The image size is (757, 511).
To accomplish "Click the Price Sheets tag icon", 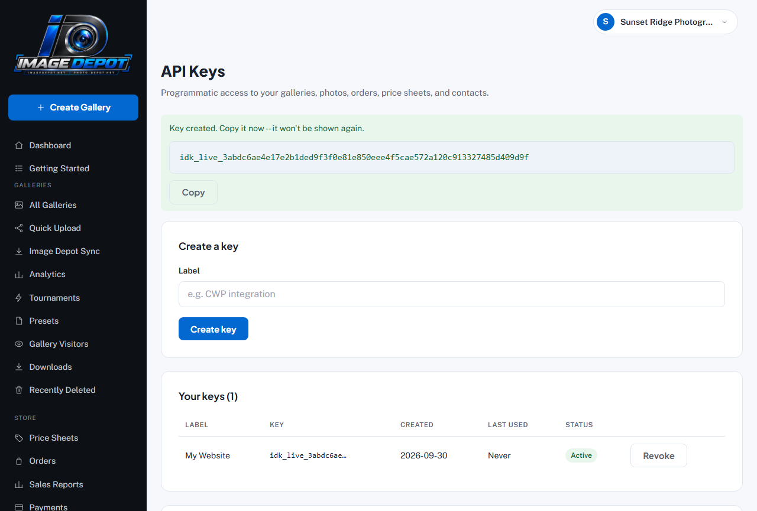I will (19, 438).
